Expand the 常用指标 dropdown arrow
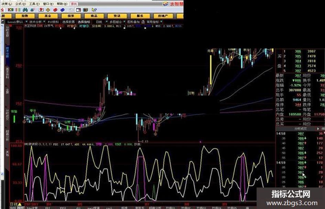Image resolution: width=325 pixels, height=209 pixels. (161, 22)
